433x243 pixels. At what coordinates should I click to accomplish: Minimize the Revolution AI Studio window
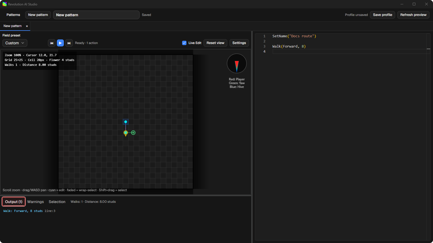(402, 4)
